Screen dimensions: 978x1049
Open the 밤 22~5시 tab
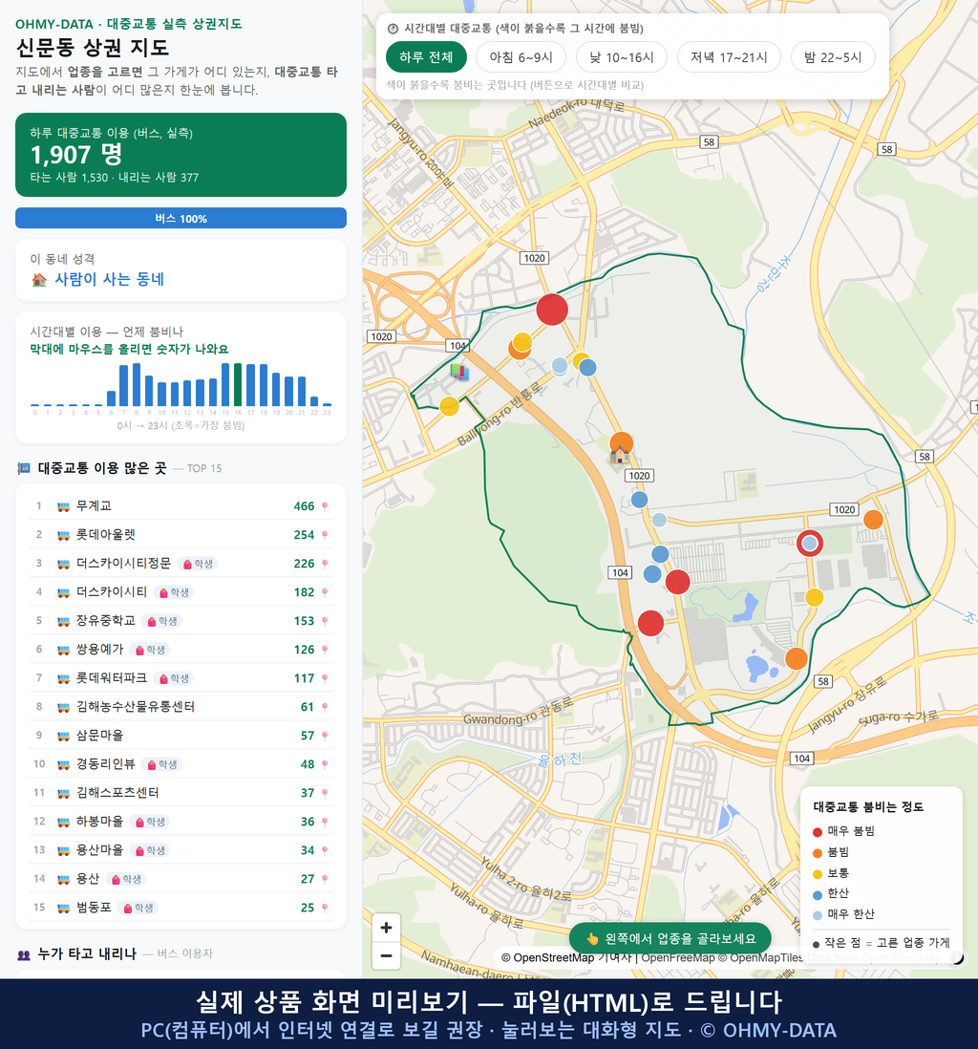[x=833, y=57]
